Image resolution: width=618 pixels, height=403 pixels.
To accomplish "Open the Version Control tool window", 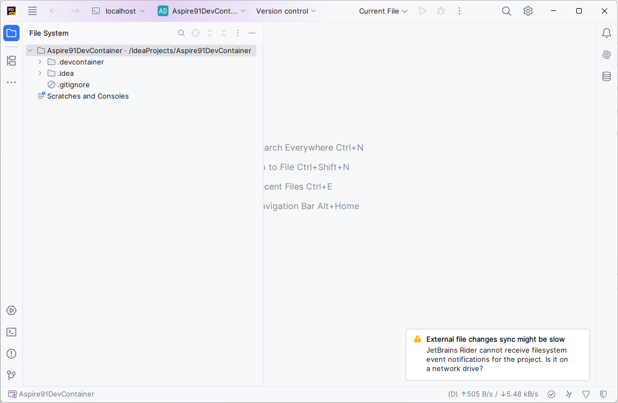I will pyautogui.click(x=11, y=375).
